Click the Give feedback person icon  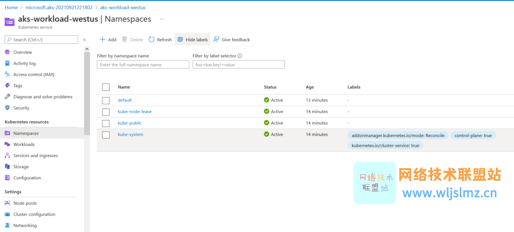pos(216,39)
